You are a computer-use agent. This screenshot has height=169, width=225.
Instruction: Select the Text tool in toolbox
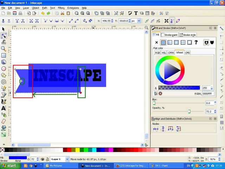pyautogui.click(x=4, y=108)
